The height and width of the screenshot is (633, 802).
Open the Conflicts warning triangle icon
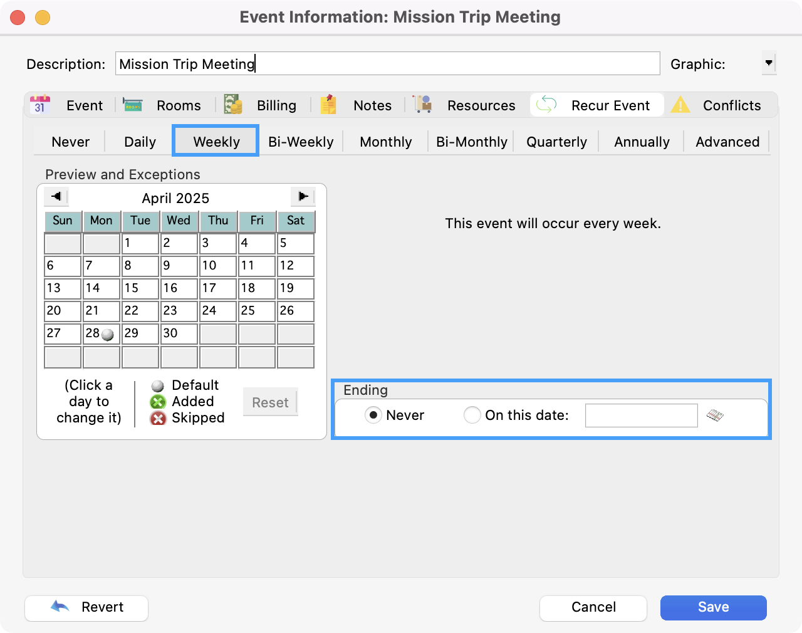(x=680, y=105)
